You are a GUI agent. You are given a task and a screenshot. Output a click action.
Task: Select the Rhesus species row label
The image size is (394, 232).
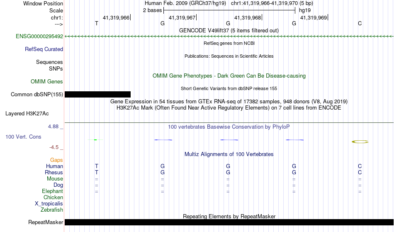tap(54, 172)
